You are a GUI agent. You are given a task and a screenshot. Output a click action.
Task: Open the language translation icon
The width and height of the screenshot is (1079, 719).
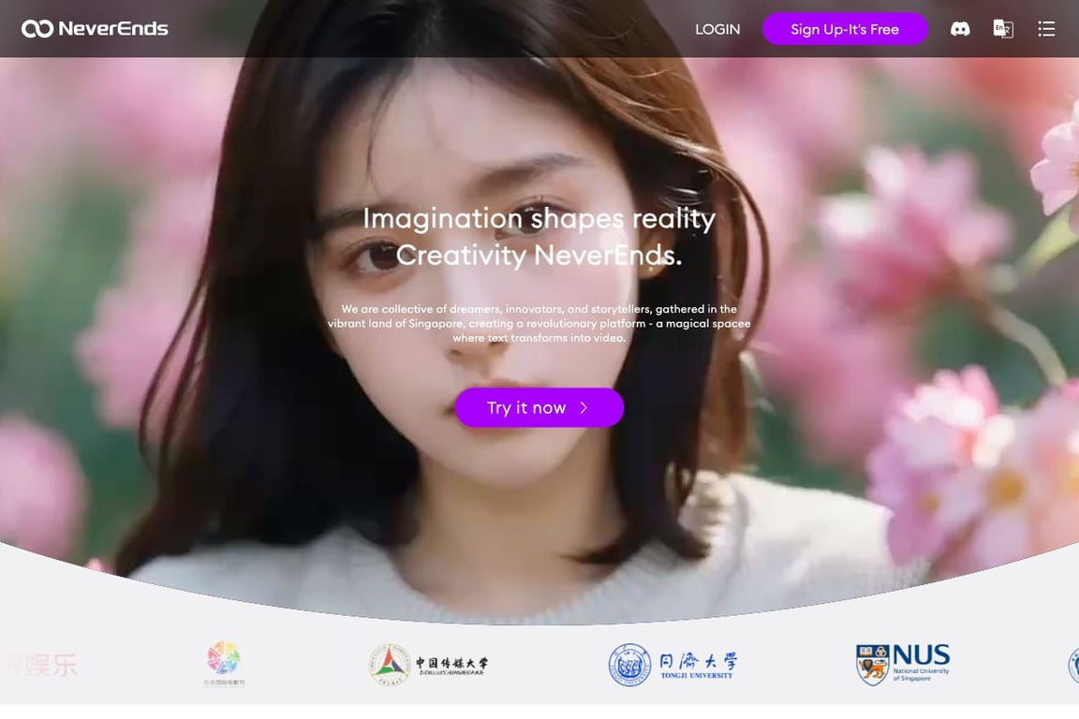pos(1002,29)
